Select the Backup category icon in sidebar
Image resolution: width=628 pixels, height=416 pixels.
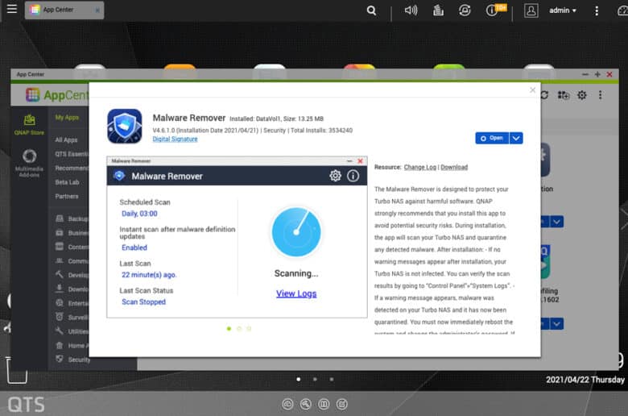pos(60,218)
